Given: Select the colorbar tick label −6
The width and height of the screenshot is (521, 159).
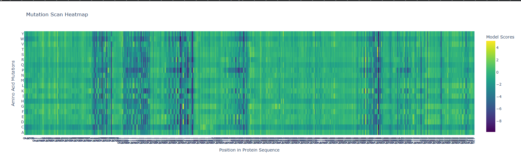Looking at the screenshot, I should coord(499,109).
